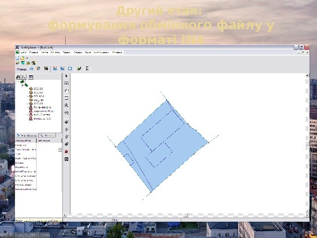Click the first icon below New document
The width and height of the screenshot is (317, 238).
click(x=18, y=63)
